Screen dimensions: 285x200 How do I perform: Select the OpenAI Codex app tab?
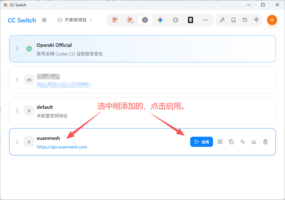coord(145,20)
